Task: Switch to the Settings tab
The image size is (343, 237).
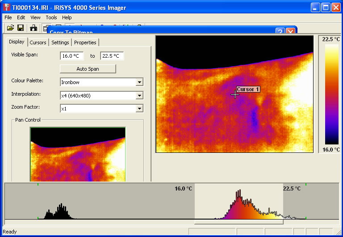Action: (x=60, y=42)
